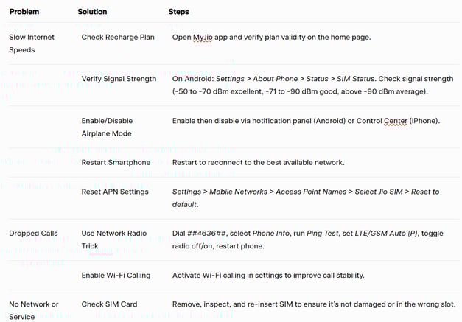
Task: Click the Reset APN Settings cell
Action: 115,192
